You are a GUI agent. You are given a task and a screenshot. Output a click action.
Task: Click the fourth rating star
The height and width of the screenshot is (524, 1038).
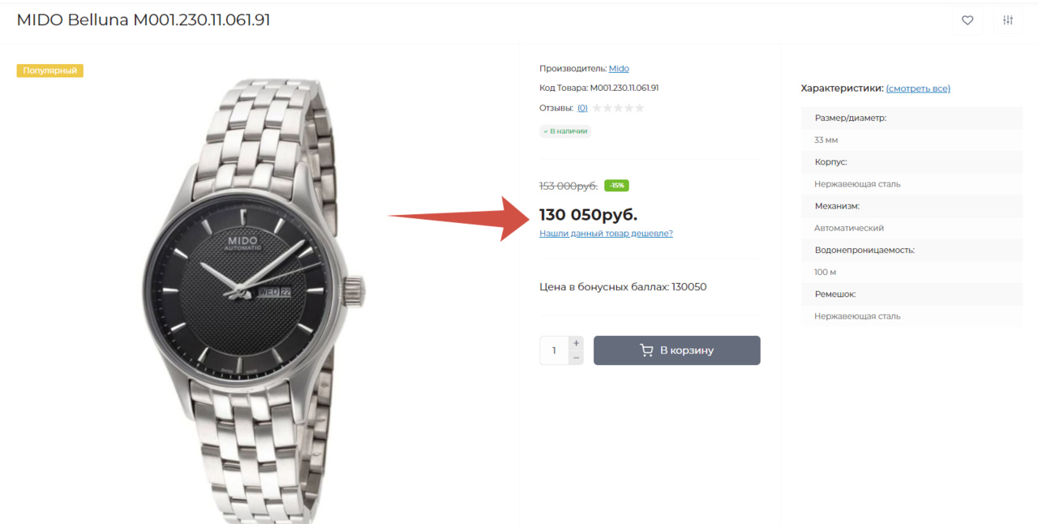coord(629,108)
